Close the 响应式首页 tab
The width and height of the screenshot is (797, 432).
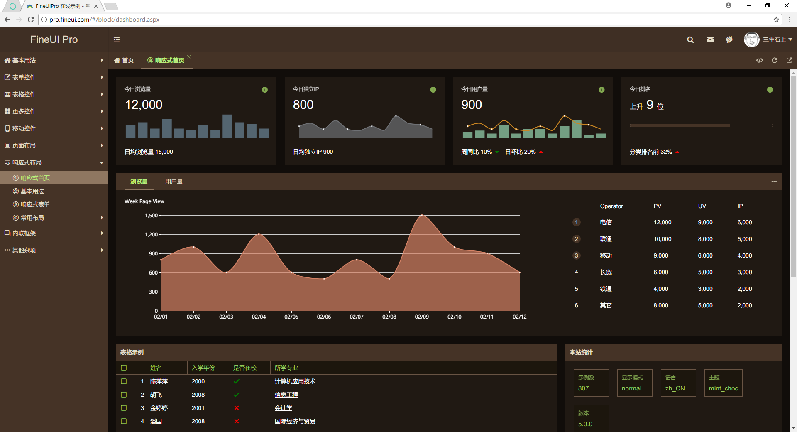click(189, 57)
